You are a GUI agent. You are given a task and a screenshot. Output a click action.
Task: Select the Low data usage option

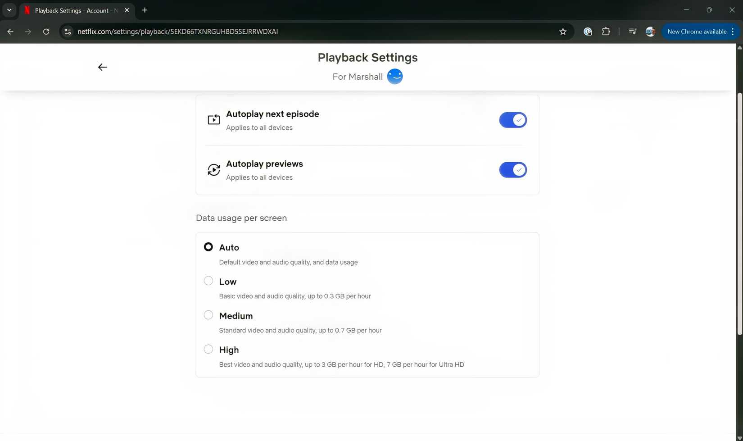click(x=208, y=281)
